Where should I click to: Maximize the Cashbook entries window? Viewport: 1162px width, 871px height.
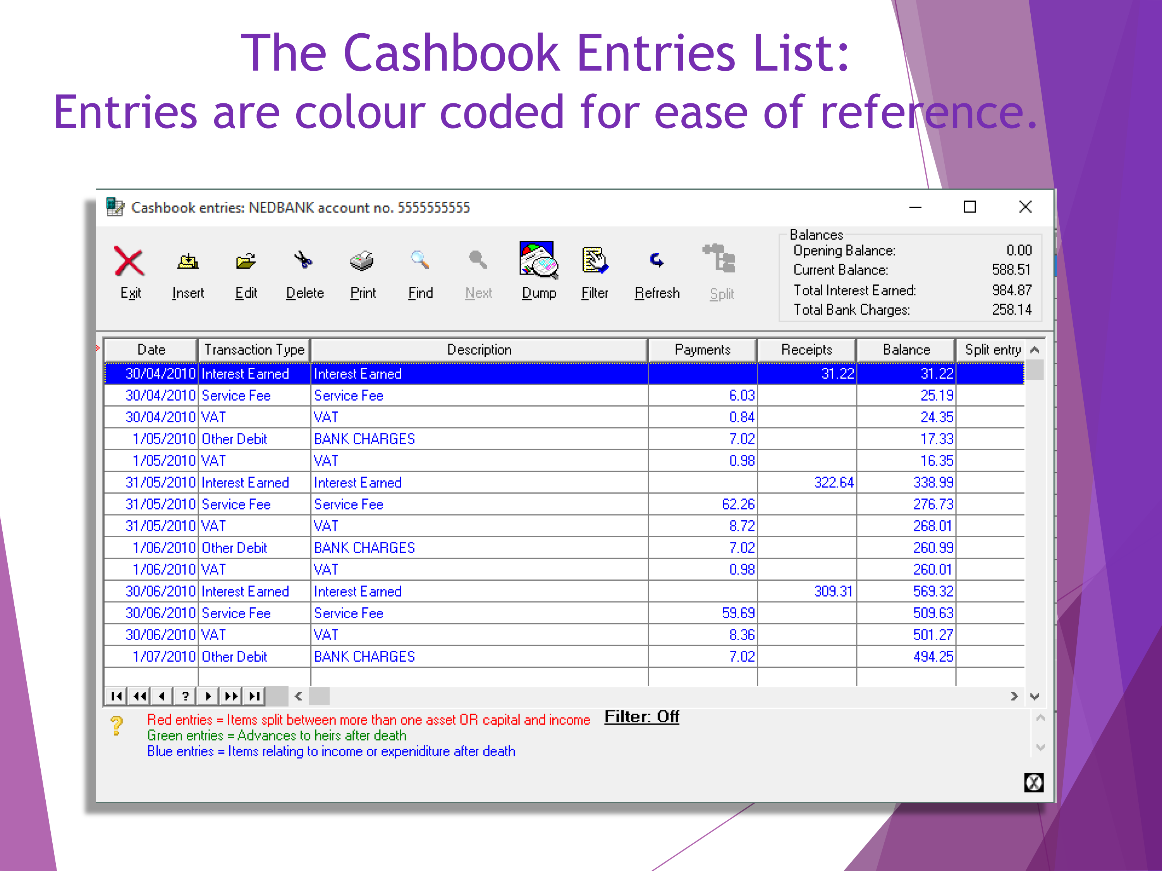(x=970, y=207)
